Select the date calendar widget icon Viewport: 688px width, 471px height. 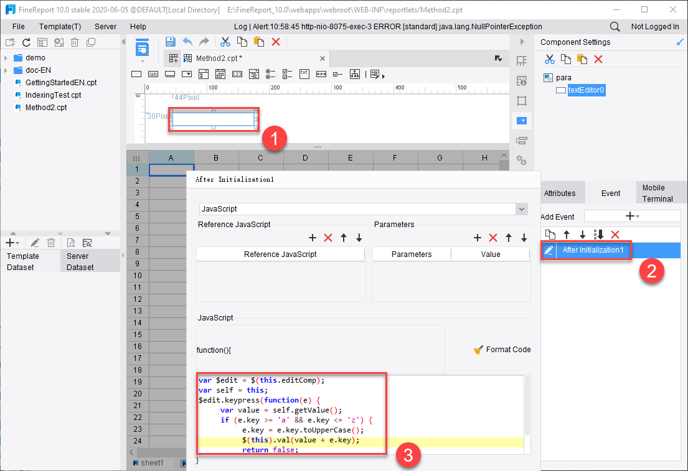220,74
